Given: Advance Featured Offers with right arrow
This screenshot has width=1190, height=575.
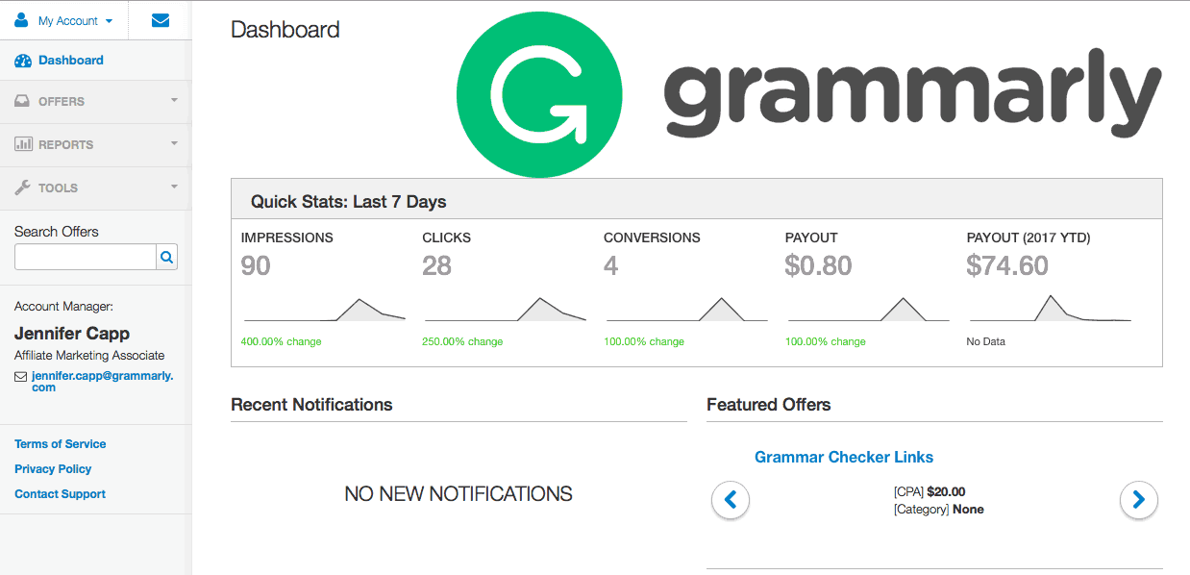Looking at the screenshot, I should click(x=1138, y=500).
